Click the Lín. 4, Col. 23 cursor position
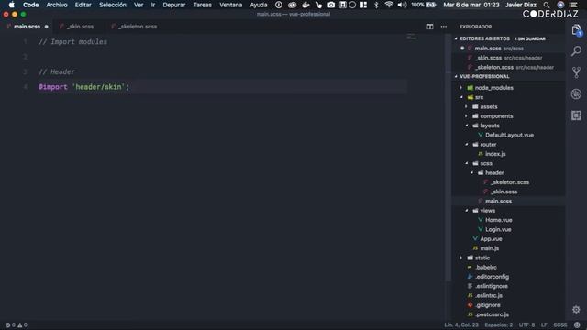 (461, 324)
